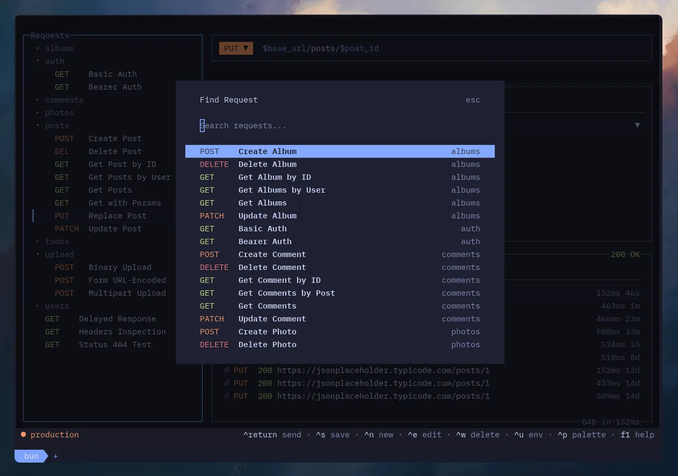The height and width of the screenshot is (476, 678).
Task: Open the dropdown arrow behind Find Request dialog
Action: pos(637,125)
